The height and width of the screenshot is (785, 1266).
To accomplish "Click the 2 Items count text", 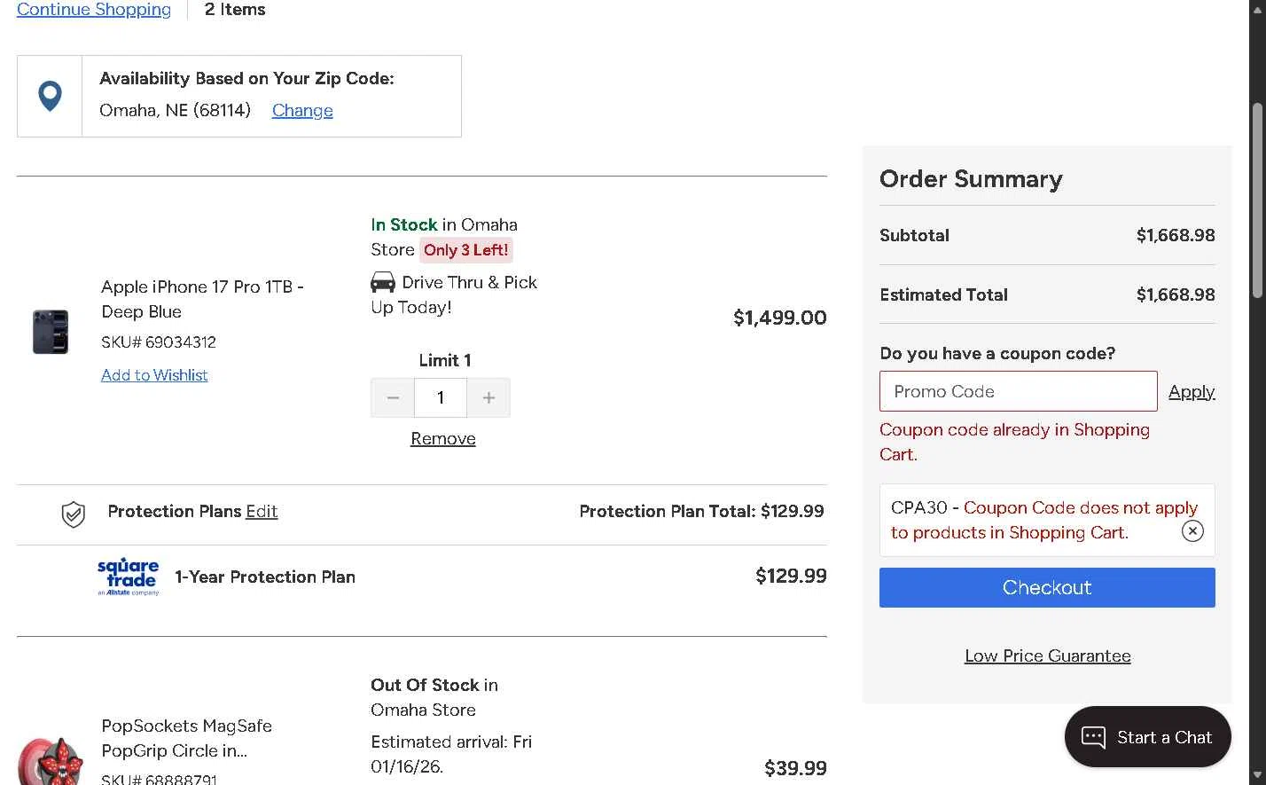I will (235, 9).
